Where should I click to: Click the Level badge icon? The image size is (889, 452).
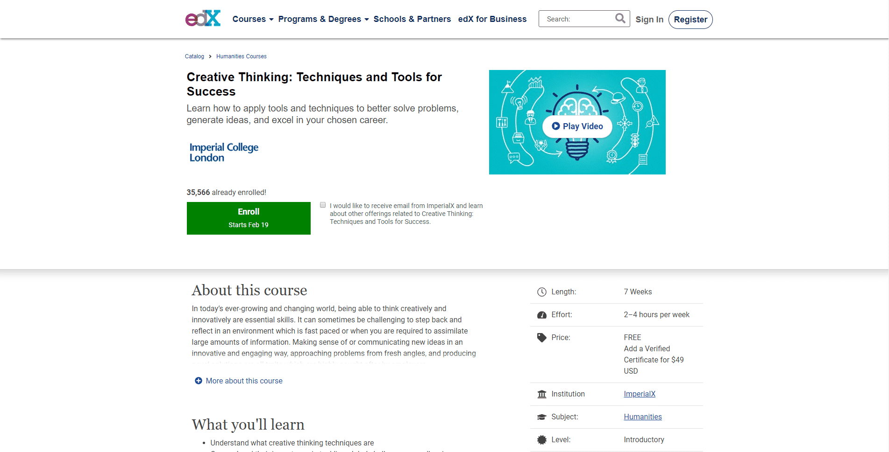pyautogui.click(x=541, y=439)
